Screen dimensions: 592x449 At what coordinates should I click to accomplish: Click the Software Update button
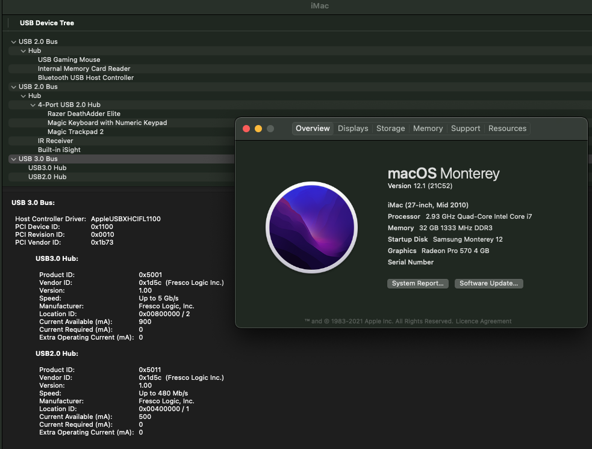[488, 283]
